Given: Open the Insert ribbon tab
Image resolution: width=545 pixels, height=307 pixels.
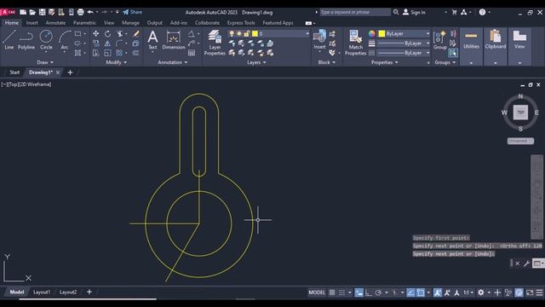Looking at the screenshot, I should [x=32, y=23].
